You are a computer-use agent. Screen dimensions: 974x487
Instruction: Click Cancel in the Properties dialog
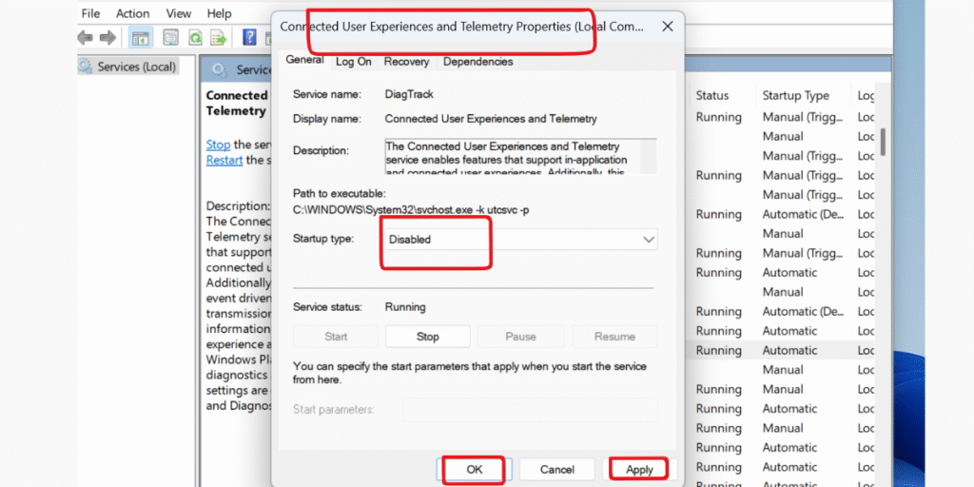click(x=557, y=470)
